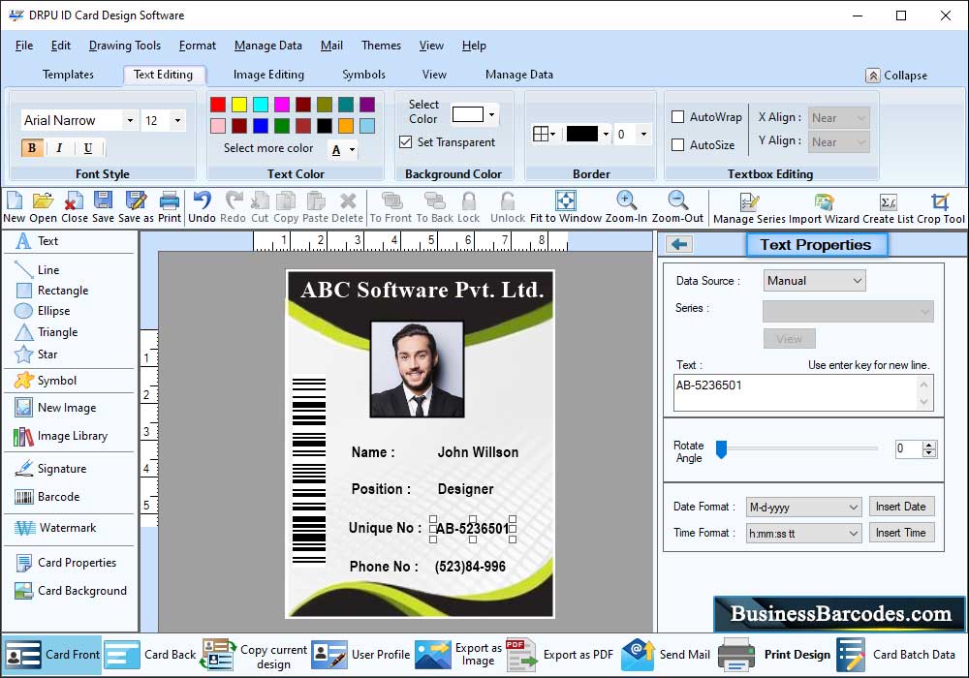This screenshot has height=678, width=969.
Task: Launch the Import Wizard
Action: (824, 208)
